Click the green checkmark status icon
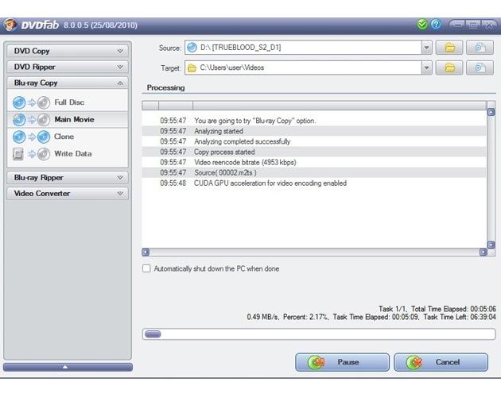The width and height of the screenshot is (501, 397). pos(422,25)
